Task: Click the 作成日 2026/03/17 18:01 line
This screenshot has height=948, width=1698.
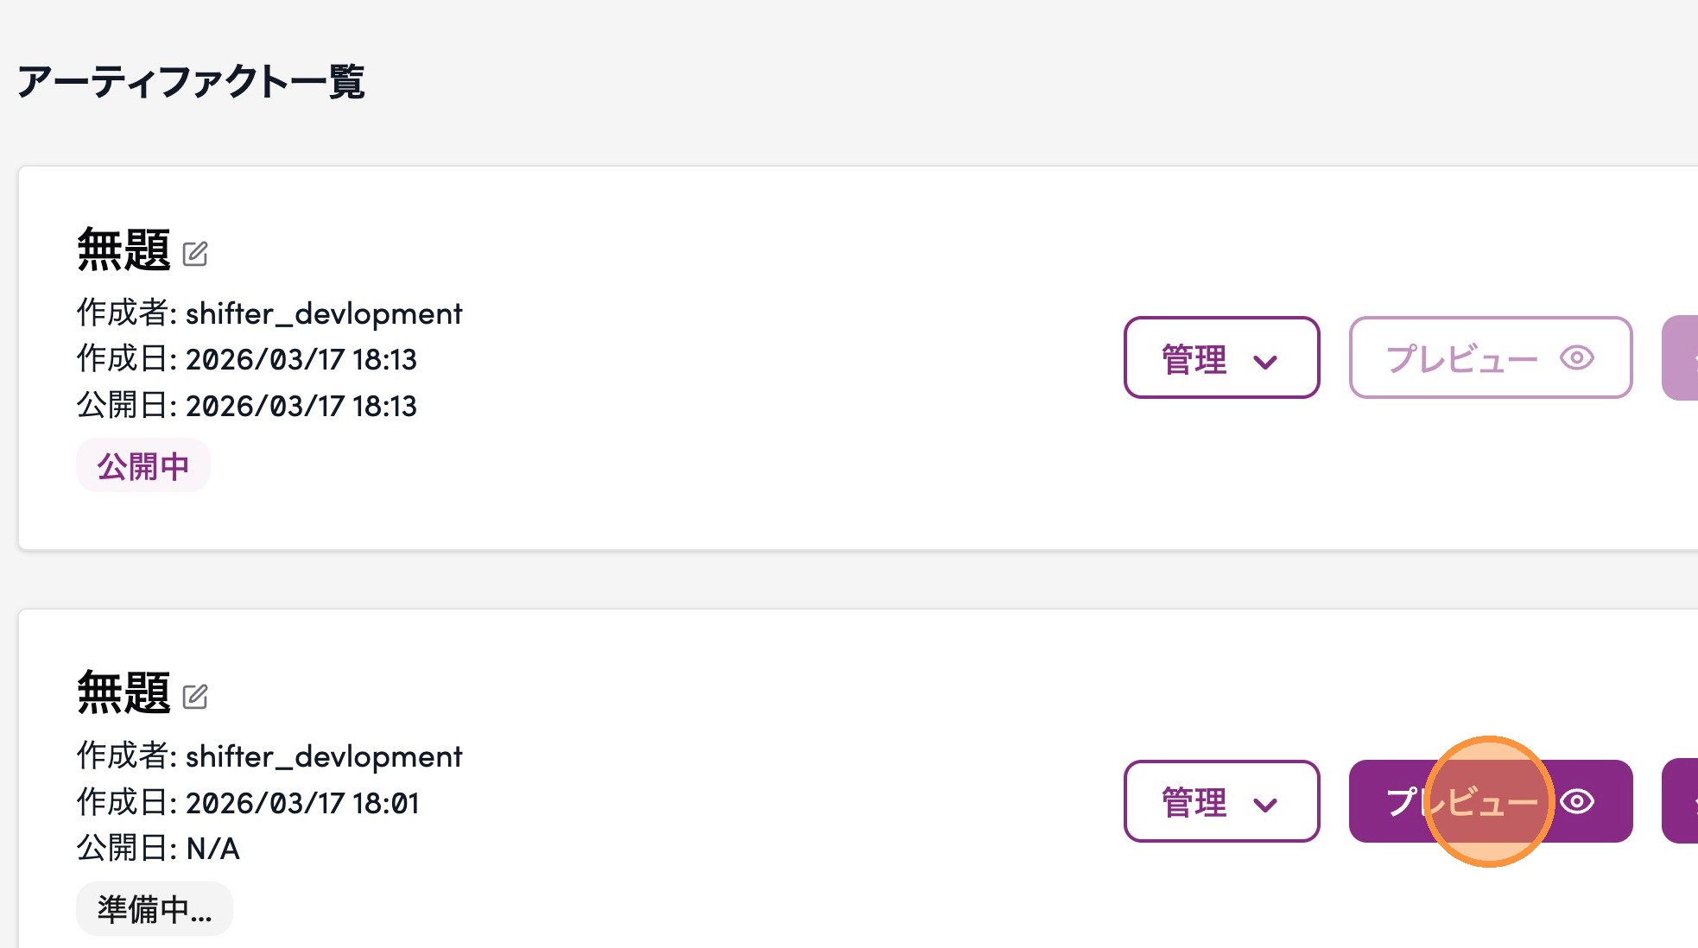Action: [248, 803]
